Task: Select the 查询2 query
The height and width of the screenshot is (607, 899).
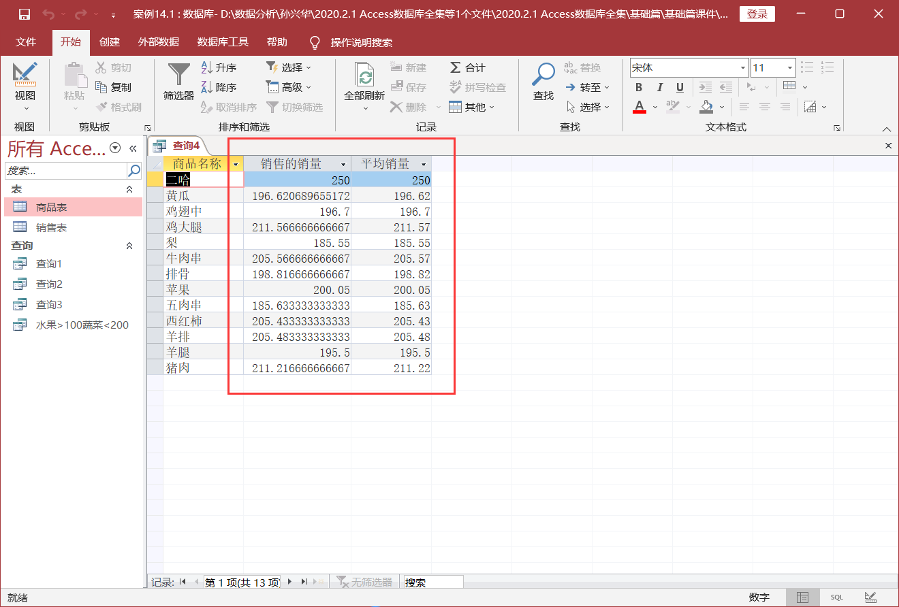Action: [74, 284]
